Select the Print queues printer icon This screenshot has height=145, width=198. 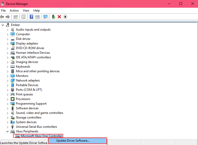[13, 94]
